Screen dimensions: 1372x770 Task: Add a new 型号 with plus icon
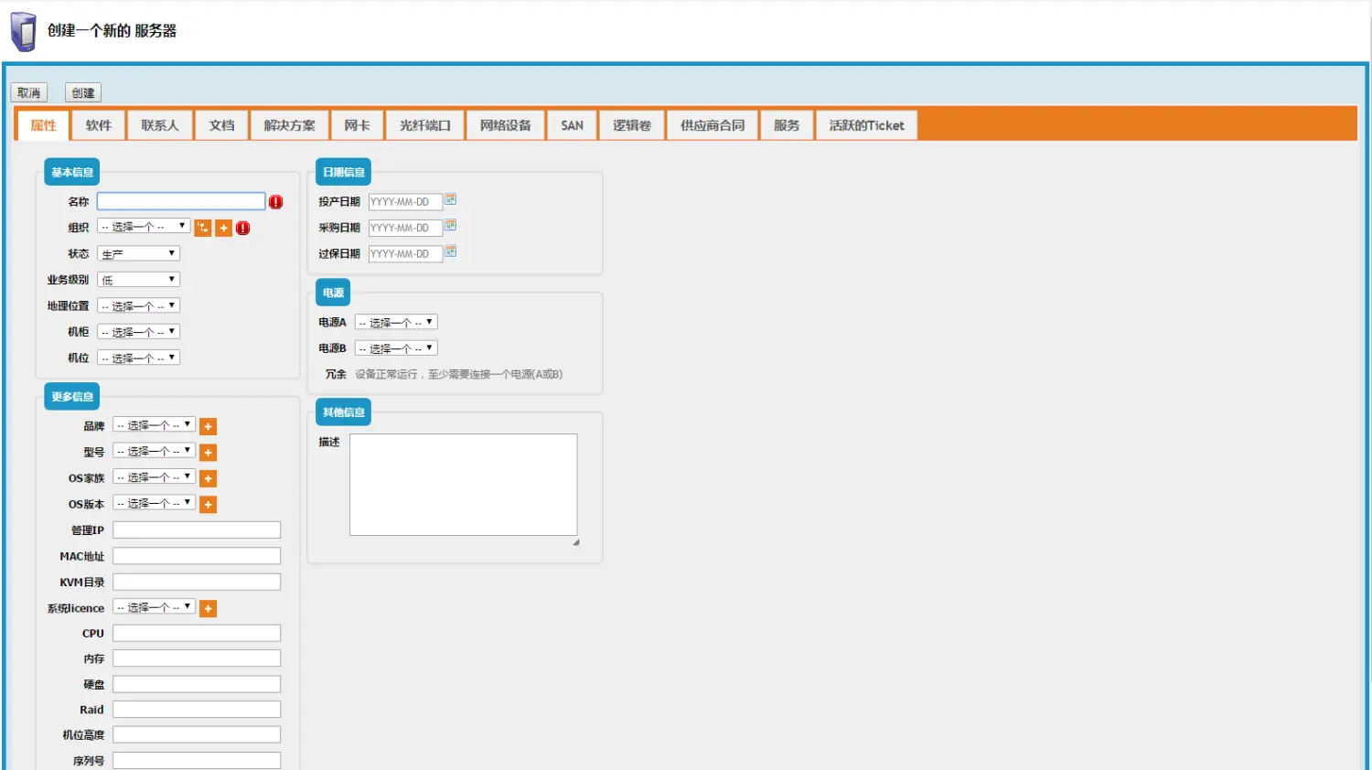point(209,453)
